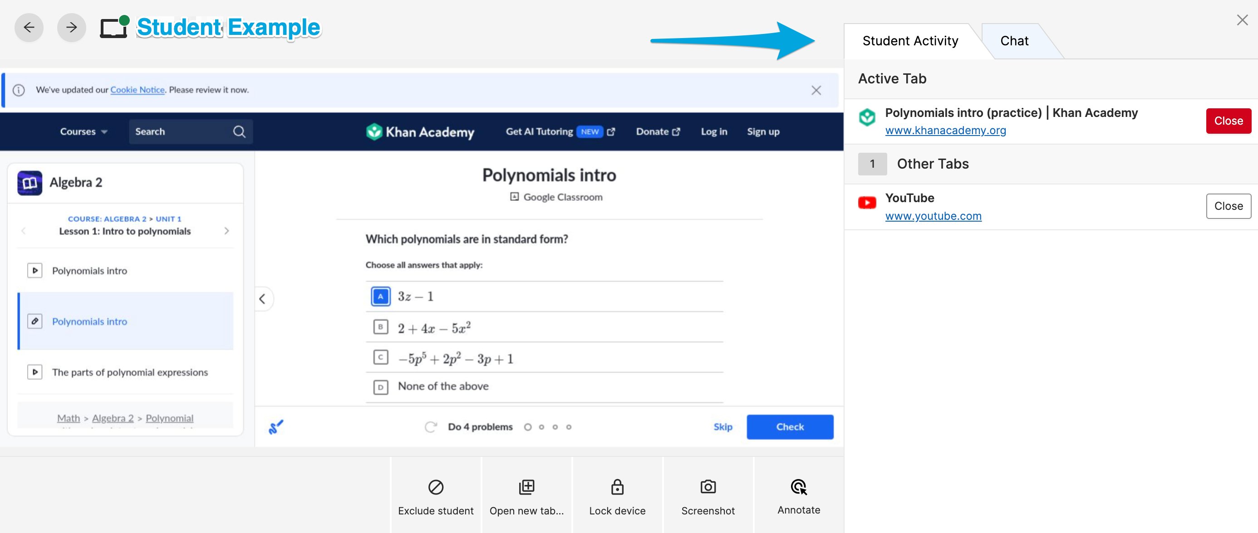
Task: Click the Algebra 2 course icon
Action: (x=30, y=183)
